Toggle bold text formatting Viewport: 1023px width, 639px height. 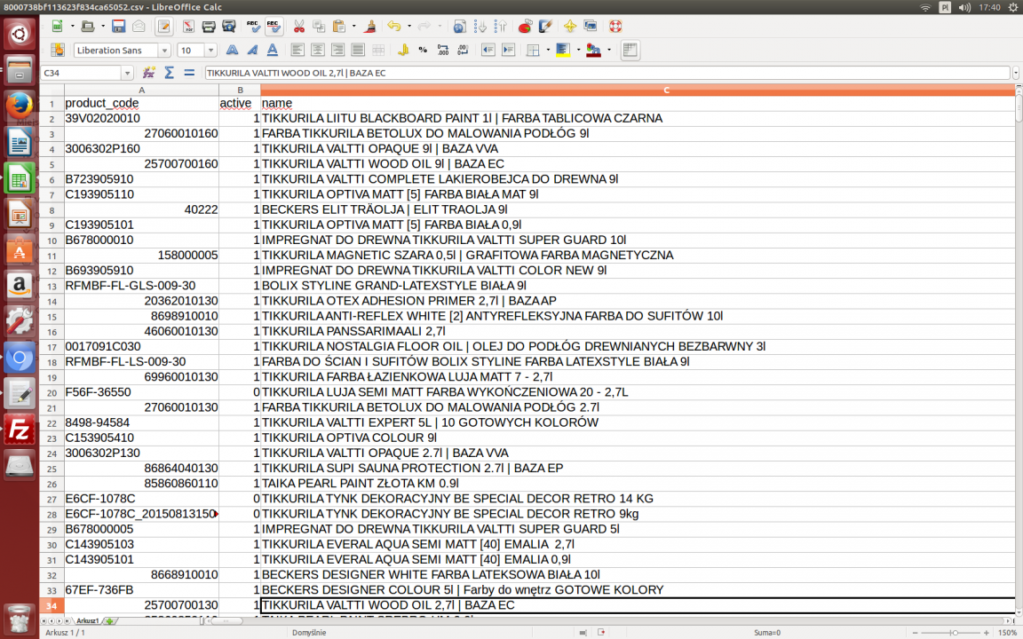pos(232,51)
